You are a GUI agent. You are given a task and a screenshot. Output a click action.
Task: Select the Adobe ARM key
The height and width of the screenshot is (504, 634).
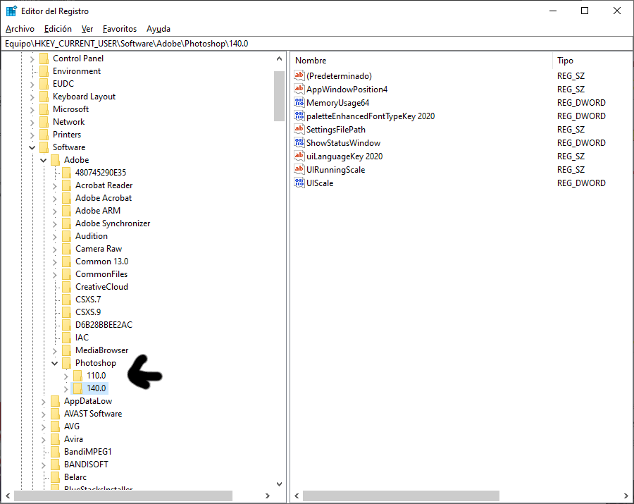click(x=98, y=210)
